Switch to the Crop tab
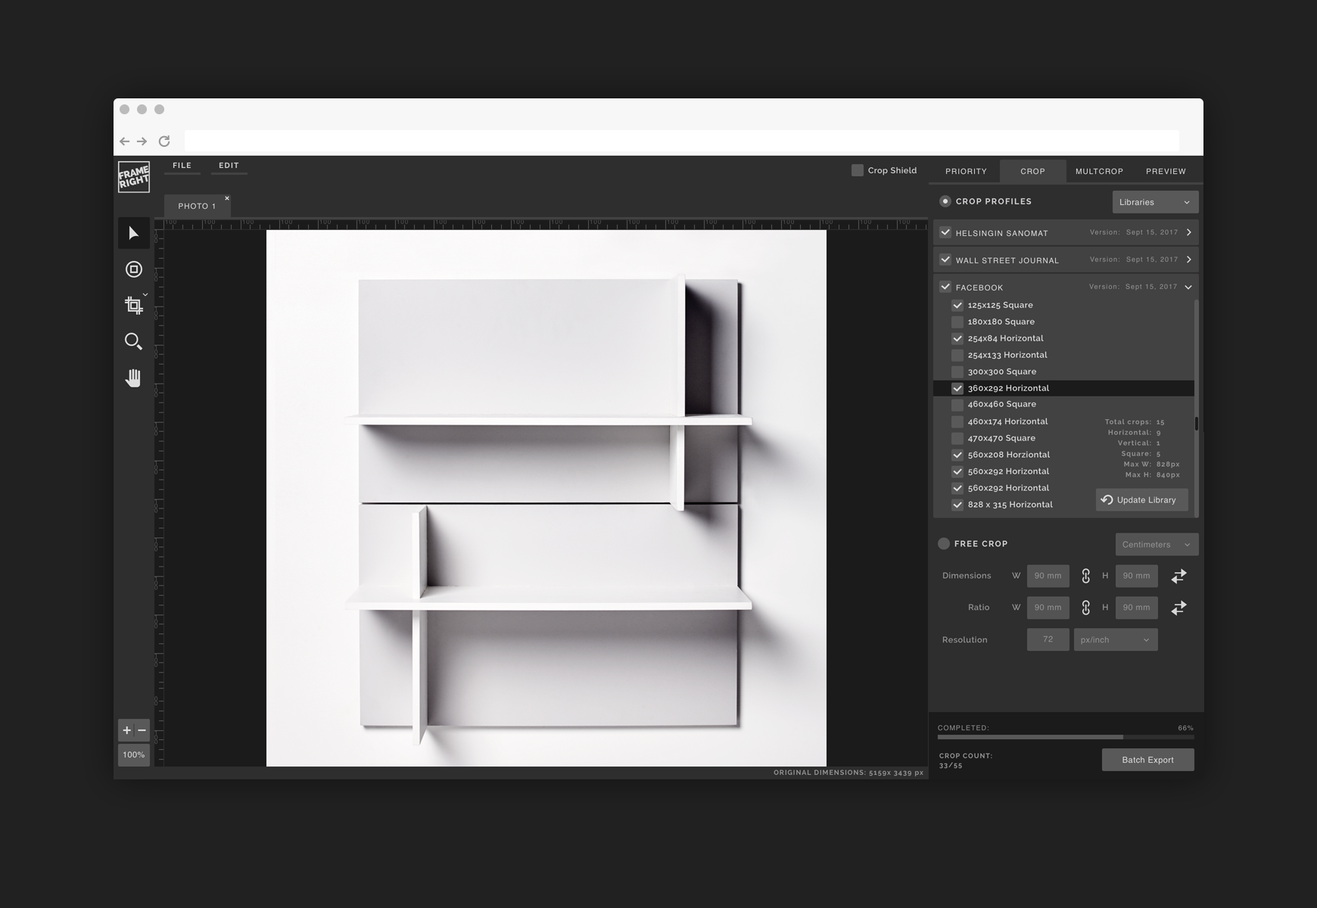The width and height of the screenshot is (1317, 908). (x=1032, y=171)
